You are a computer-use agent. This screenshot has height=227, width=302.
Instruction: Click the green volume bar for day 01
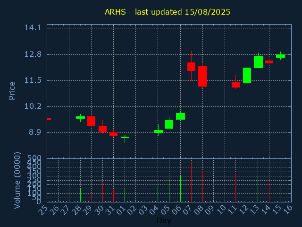pos(125,195)
